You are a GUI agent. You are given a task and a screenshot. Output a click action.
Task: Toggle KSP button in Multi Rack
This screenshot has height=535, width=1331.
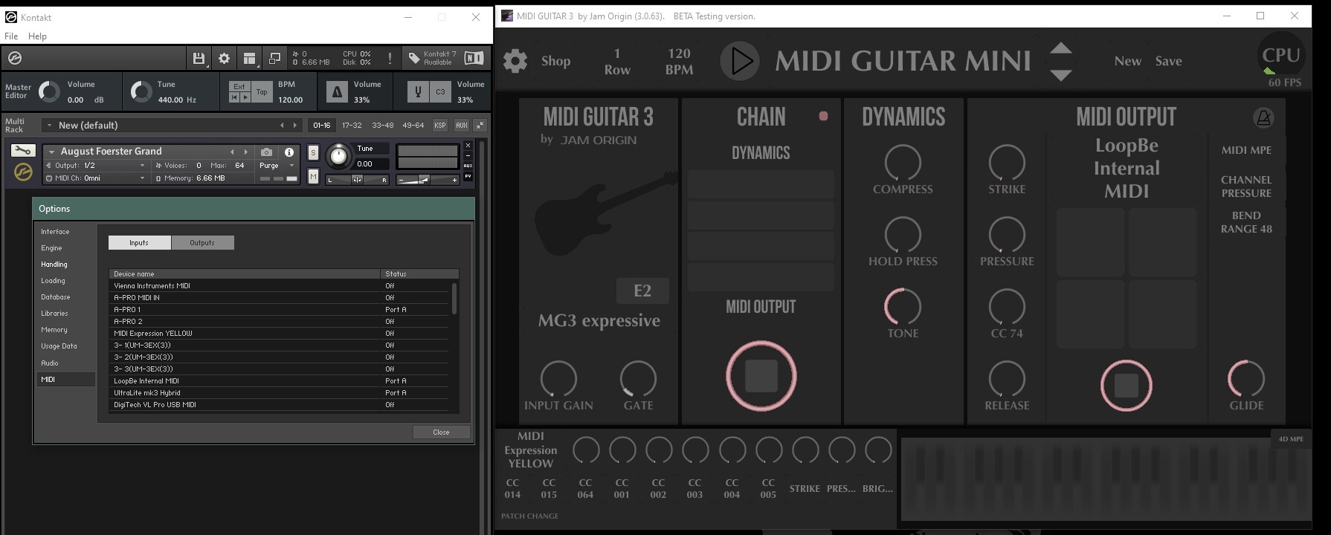click(x=440, y=125)
